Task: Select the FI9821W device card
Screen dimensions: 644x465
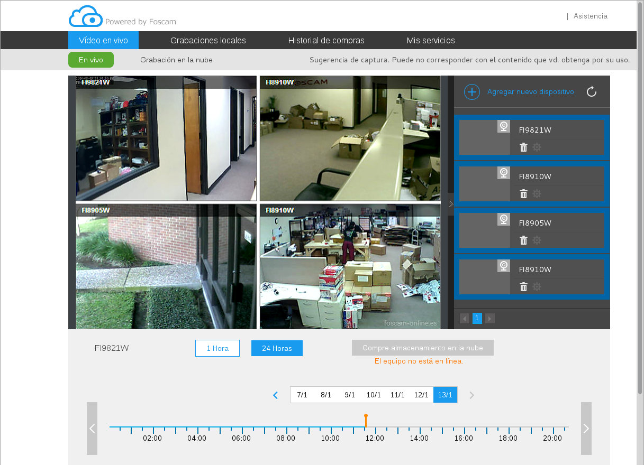Action: pyautogui.click(x=531, y=137)
